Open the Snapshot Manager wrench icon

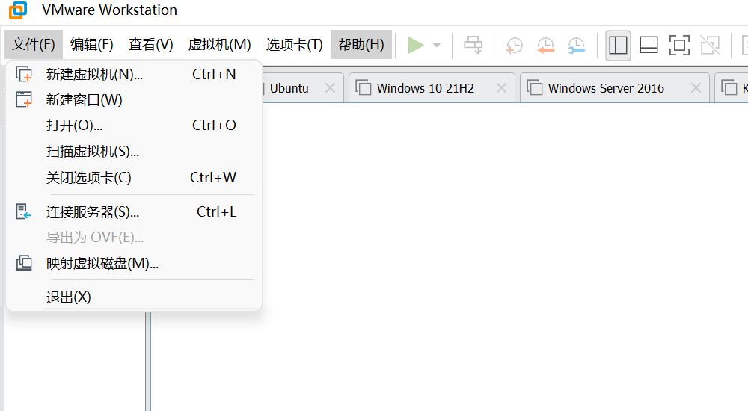point(576,46)
